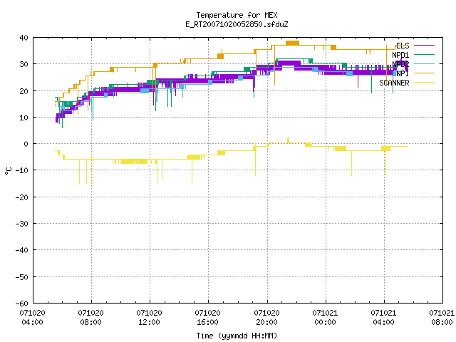Click the x-axis tick label '071020 04:00'

click(x=32, y=318)
